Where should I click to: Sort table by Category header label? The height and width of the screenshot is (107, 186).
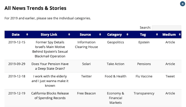[x=114, y=35]
